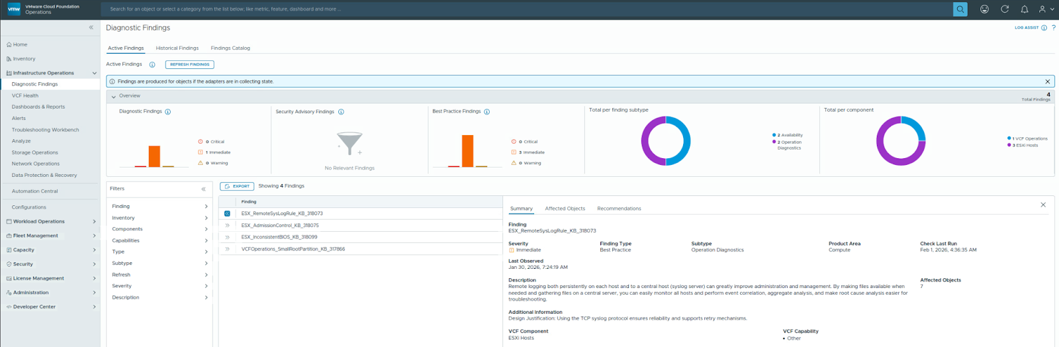Select the Active Findings tab
The width and height of the screenshot is (1059, 347).
[126, 48]
